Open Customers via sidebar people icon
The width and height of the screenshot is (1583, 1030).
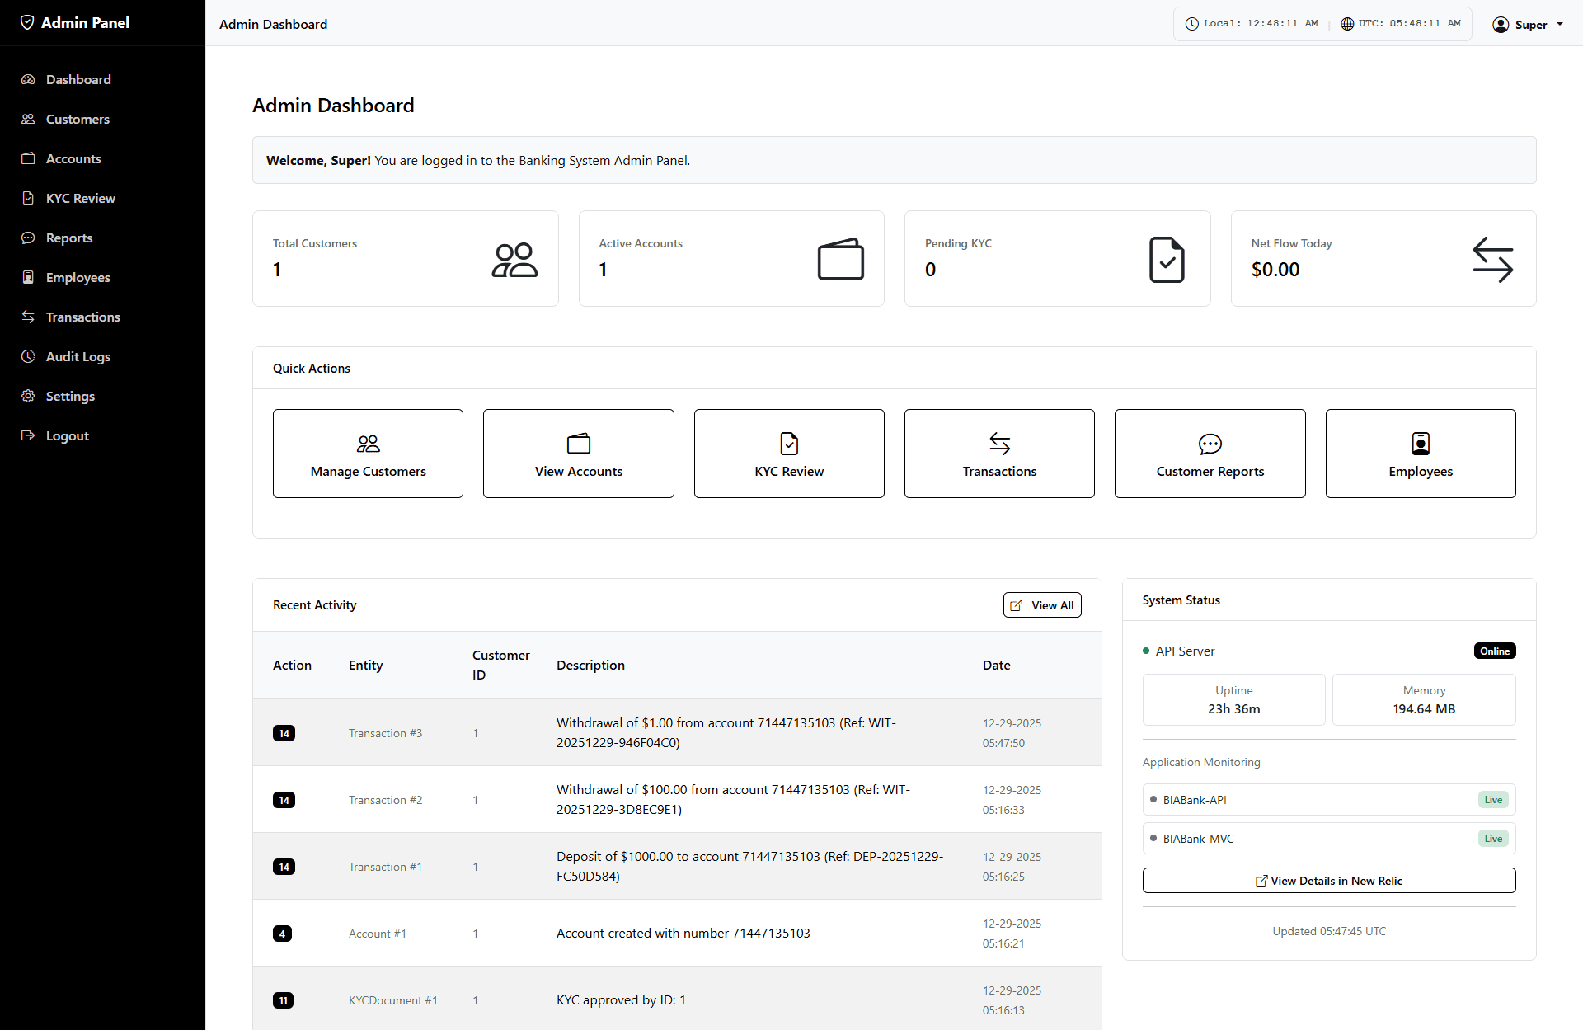(28, 119)
